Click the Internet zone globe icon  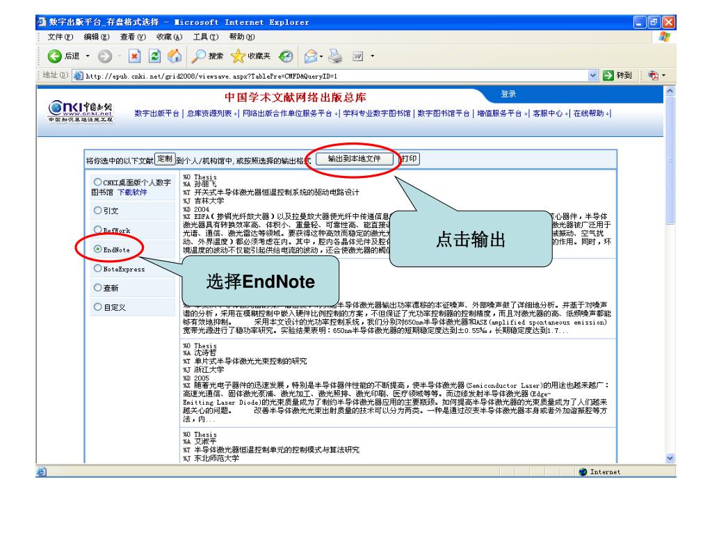[x=583, y=472]
